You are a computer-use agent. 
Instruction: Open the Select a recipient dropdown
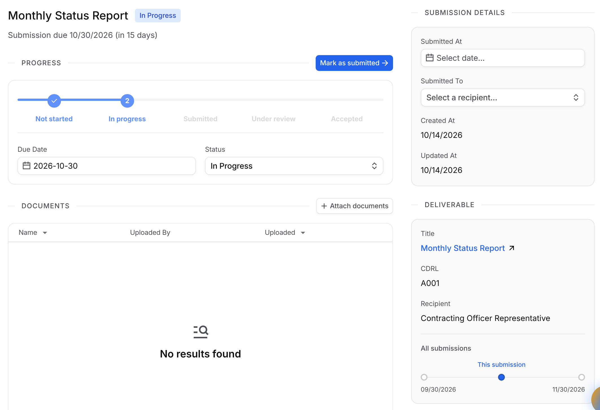(503, 97)
